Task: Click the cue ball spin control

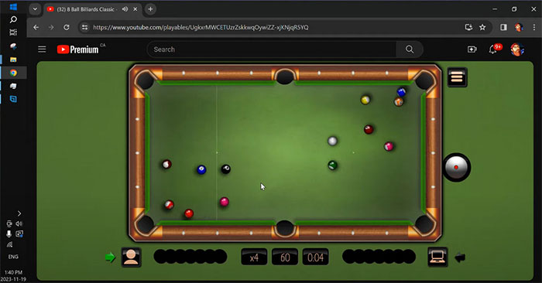Action: (x=456, y=167)
